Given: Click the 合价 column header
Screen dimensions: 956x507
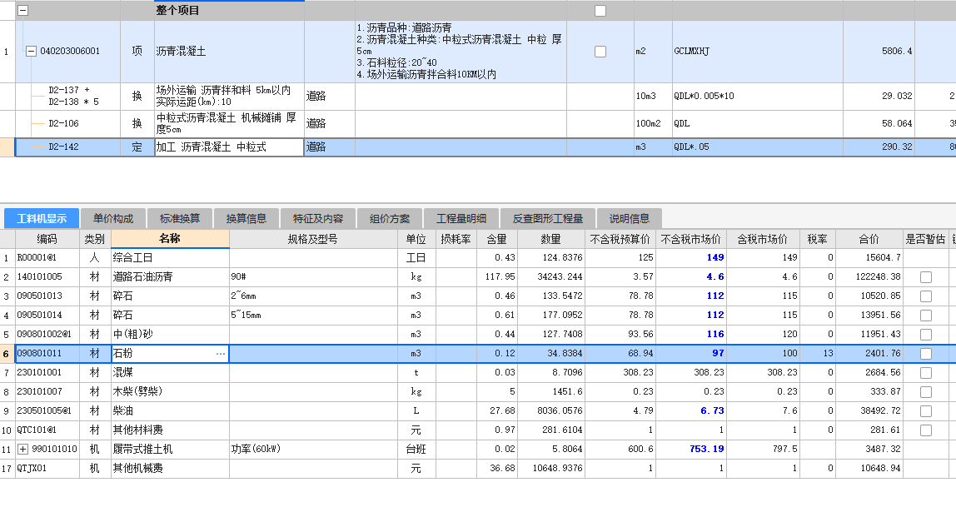Looking at the screenshot, I should click(x=869, y=239).
